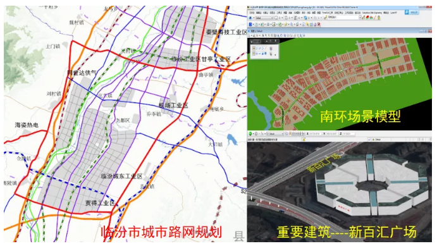Viewport: 437px width, 246px height.
Task: Click the map label 机场工业区
Action: 173,106
